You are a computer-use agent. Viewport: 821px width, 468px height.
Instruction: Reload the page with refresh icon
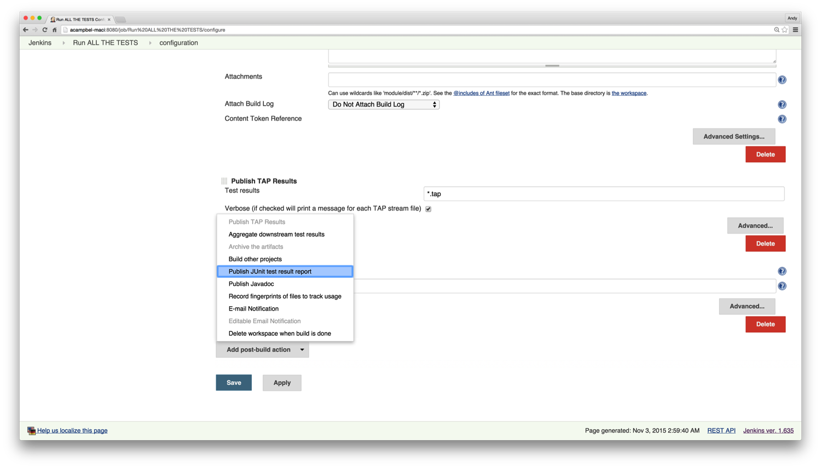[x=45, y=30]
